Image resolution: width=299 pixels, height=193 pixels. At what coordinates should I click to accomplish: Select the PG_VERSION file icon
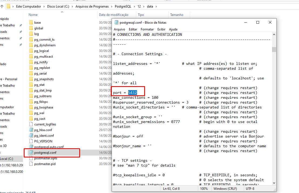[31, 141]
